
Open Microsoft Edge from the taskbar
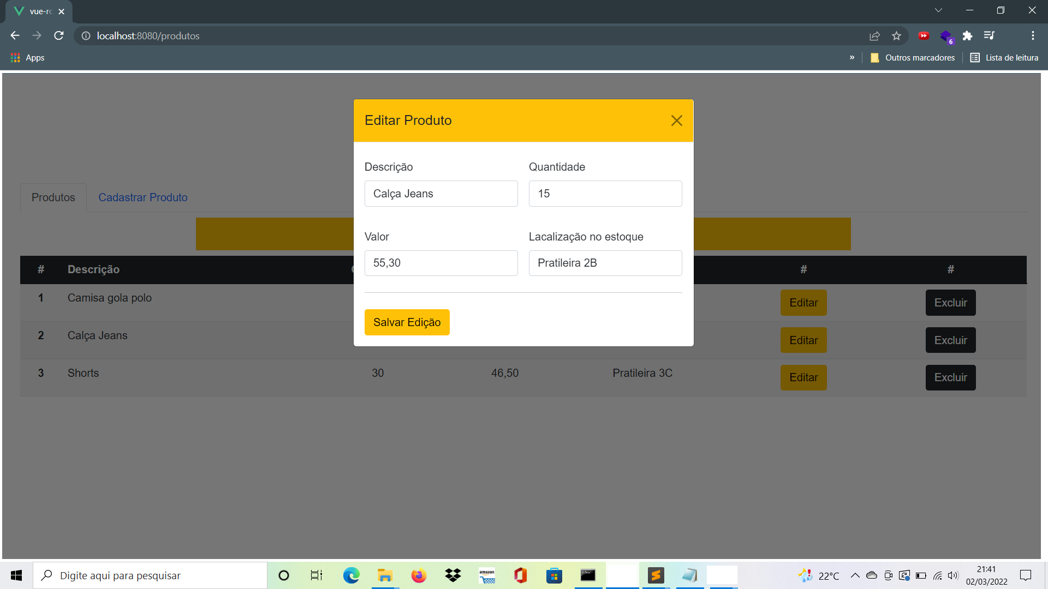point(351,575)
